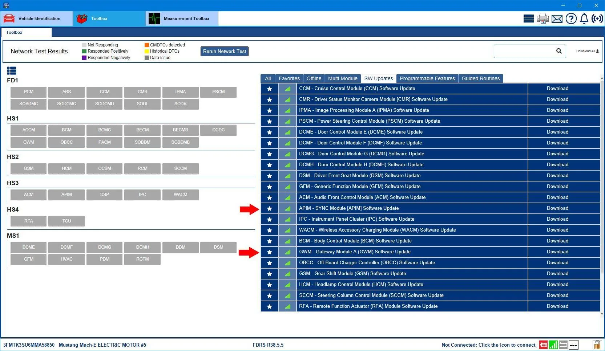Screen dimensions: 605x351
Task: Click the printer icon
Action: 543,19
